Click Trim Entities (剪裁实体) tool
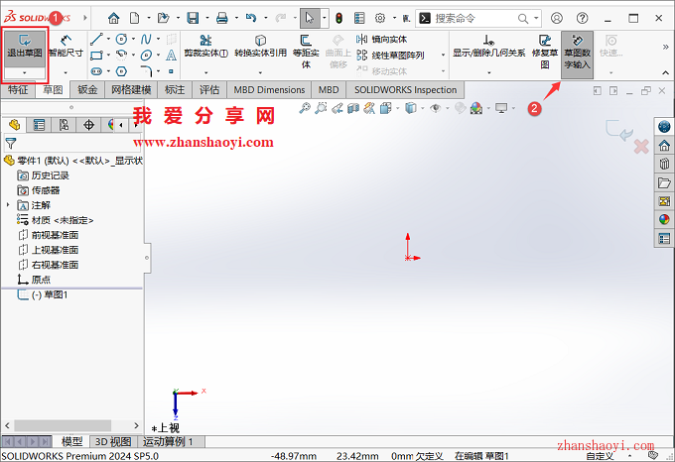Viewport: 675px width, 462px height. point(206,47)
